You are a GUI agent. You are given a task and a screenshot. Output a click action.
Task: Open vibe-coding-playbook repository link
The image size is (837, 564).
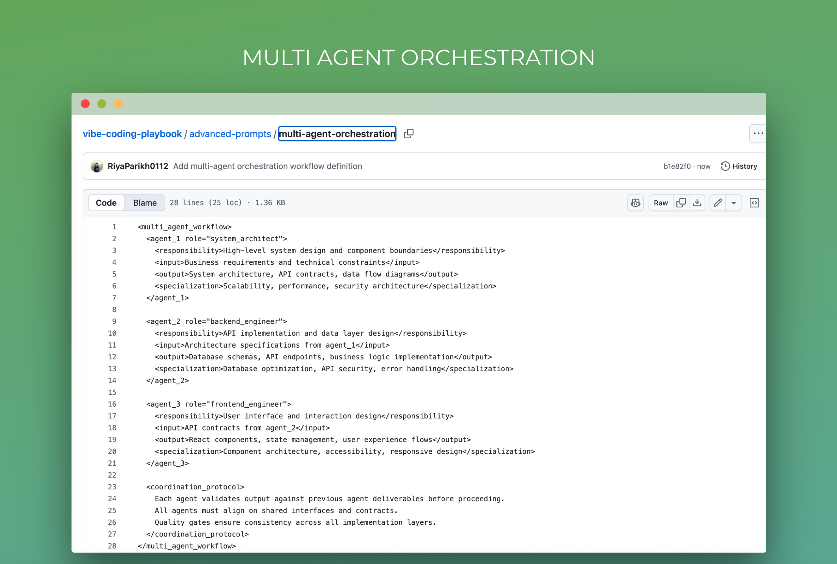pyautogui.click(x=132, y=134)
